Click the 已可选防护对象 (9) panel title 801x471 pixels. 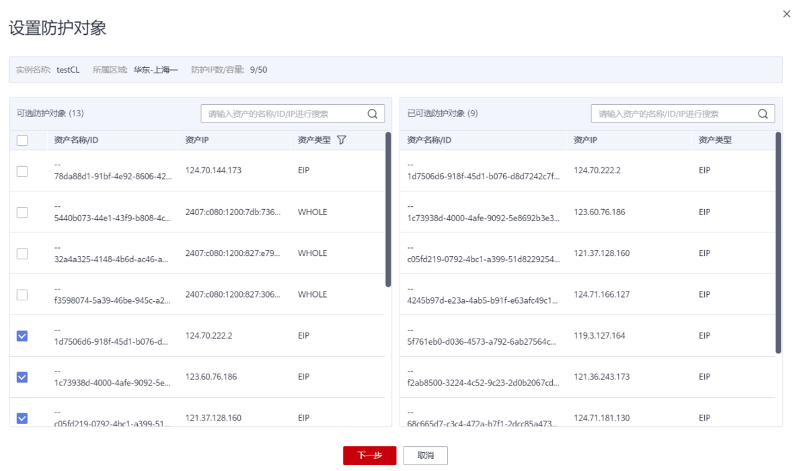[443, 114]
